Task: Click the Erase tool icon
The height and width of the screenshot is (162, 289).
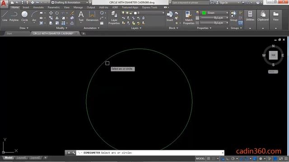Action: (72, 13)
